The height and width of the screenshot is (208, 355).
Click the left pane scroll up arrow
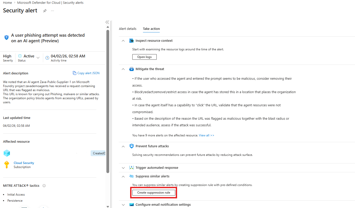click(x=108, y=27)
